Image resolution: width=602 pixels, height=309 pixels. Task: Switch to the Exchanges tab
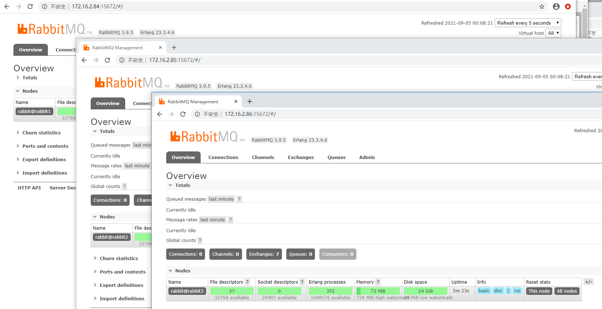coord(301,158)
